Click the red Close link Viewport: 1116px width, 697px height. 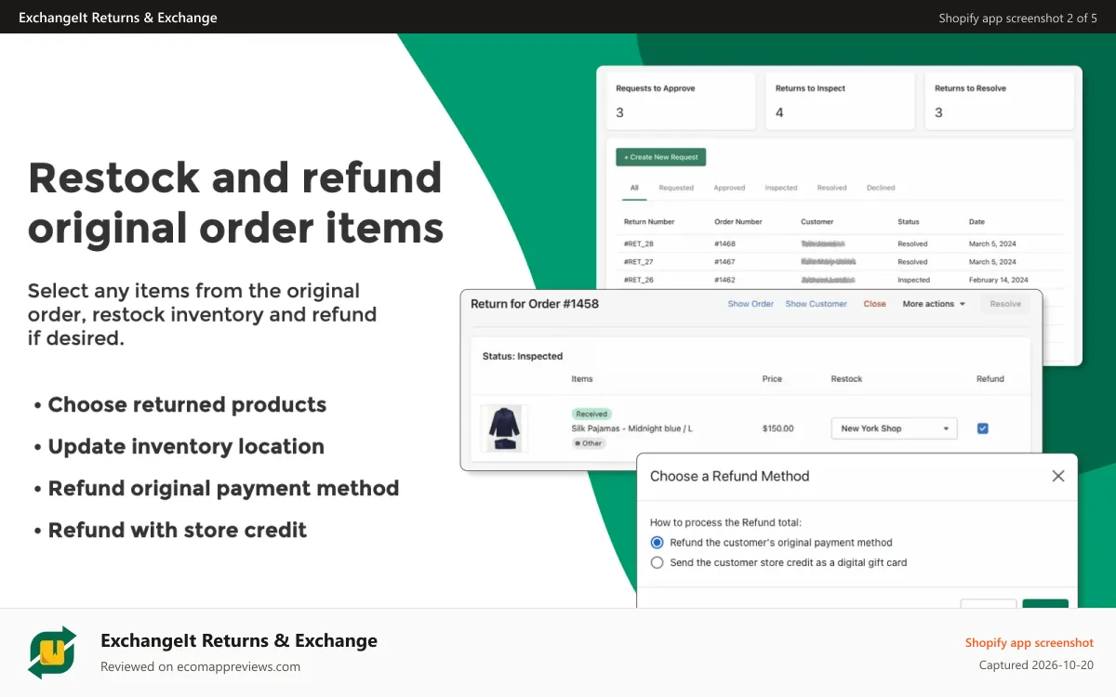[874, 304]
